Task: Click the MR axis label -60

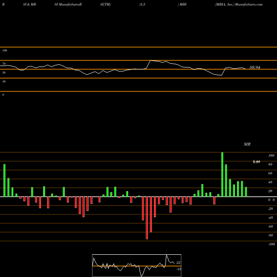Action: [x=270, y=227]
